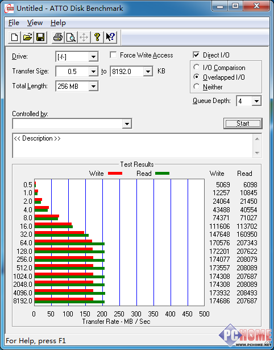Click write value 147648 in results
This screenshot has height=350, width=274.
pyautogui.click(x=219, y=234)
